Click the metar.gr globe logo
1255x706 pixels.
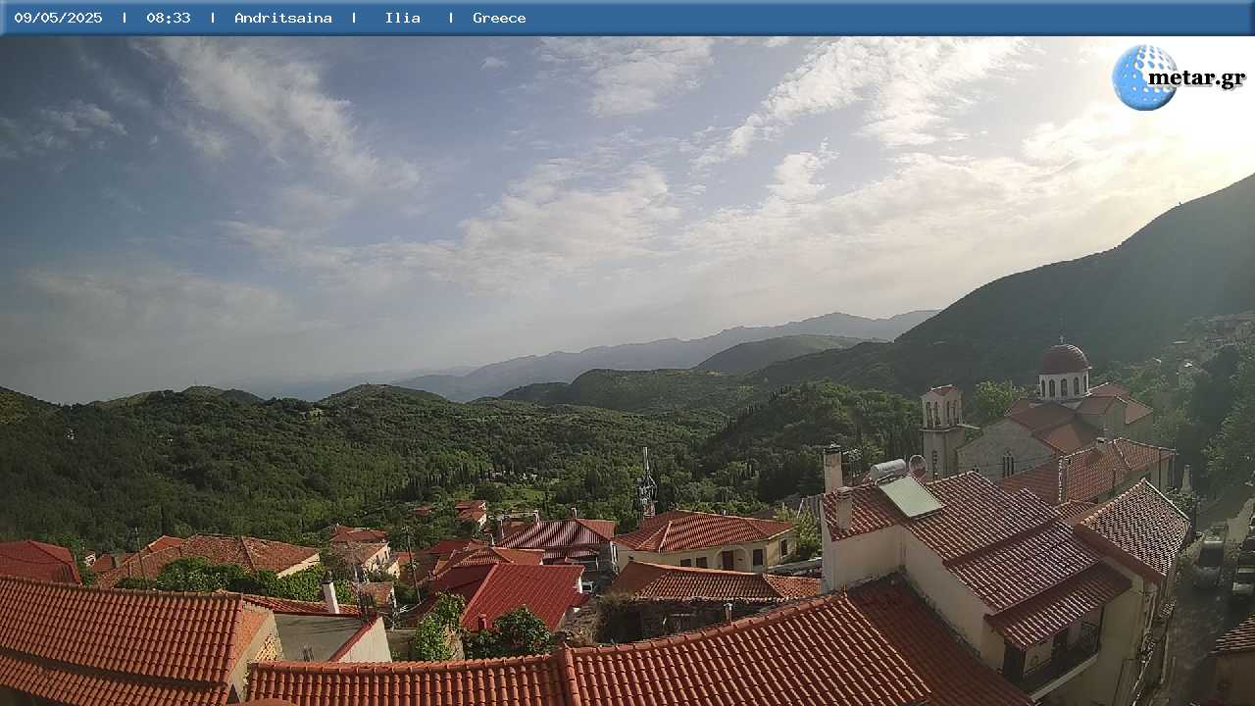click(x=1144, y=77)
